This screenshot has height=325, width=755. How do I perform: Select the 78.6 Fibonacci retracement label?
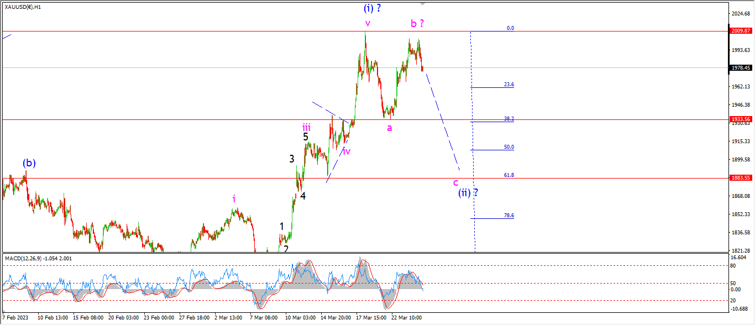click(509, 216)
